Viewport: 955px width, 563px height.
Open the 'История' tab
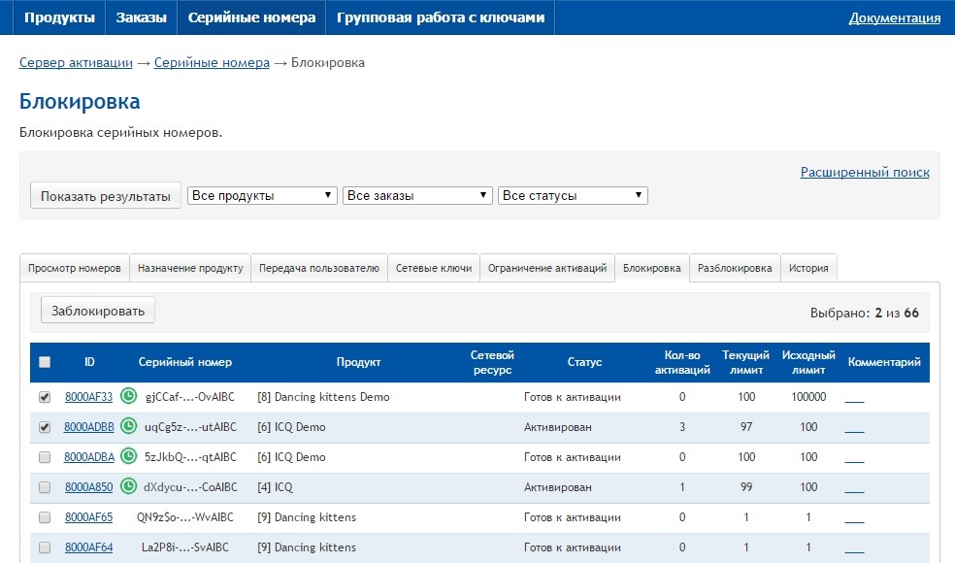807,268
